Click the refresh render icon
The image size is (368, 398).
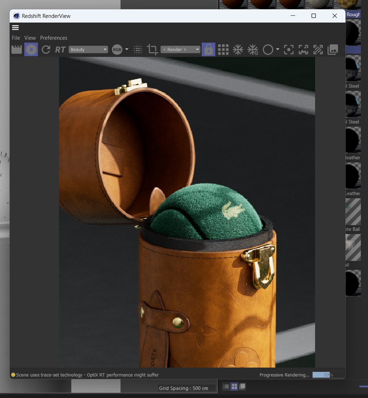[x=46, y=49]
